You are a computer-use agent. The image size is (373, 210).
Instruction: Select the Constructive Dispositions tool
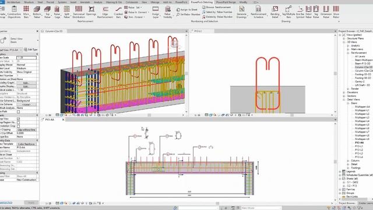point(14,12)
